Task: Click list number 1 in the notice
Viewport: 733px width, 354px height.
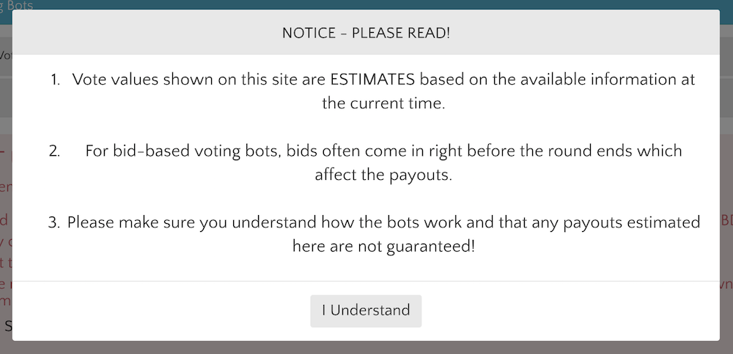Action: (x=56, y=79)
